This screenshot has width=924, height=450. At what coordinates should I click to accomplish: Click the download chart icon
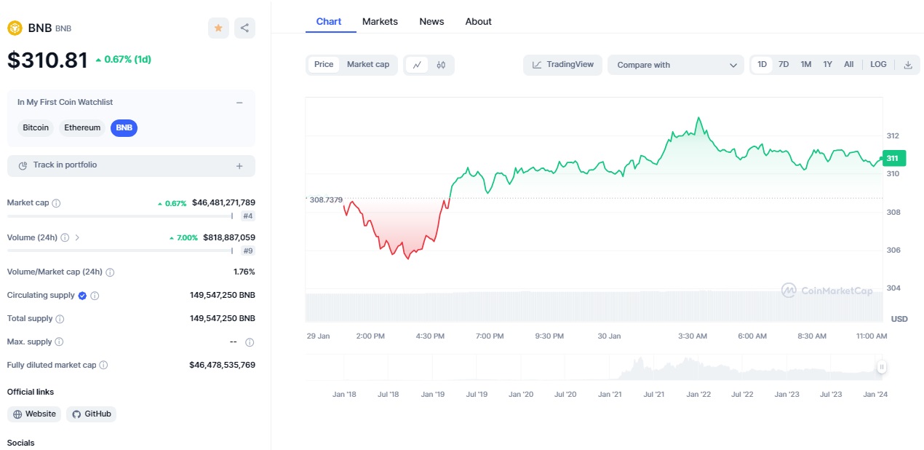pyautogui.click(x=908, y=65)
